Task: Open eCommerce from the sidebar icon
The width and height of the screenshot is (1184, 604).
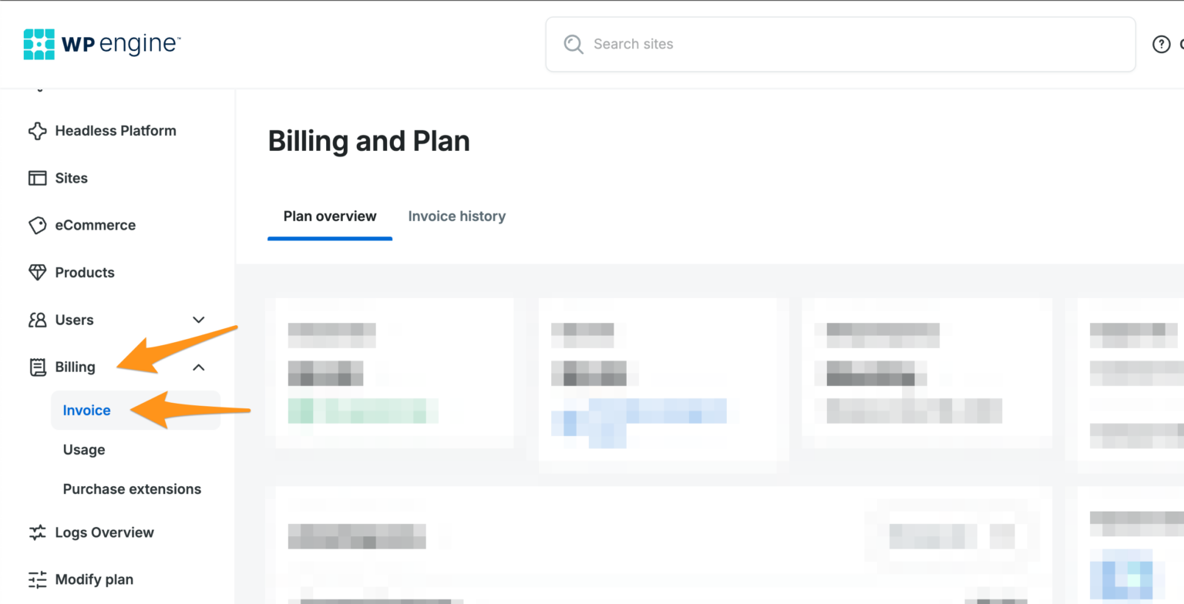Action: [37, 225]
